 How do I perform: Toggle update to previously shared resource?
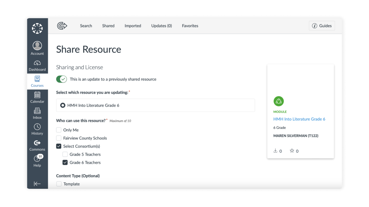pos(61,79)
